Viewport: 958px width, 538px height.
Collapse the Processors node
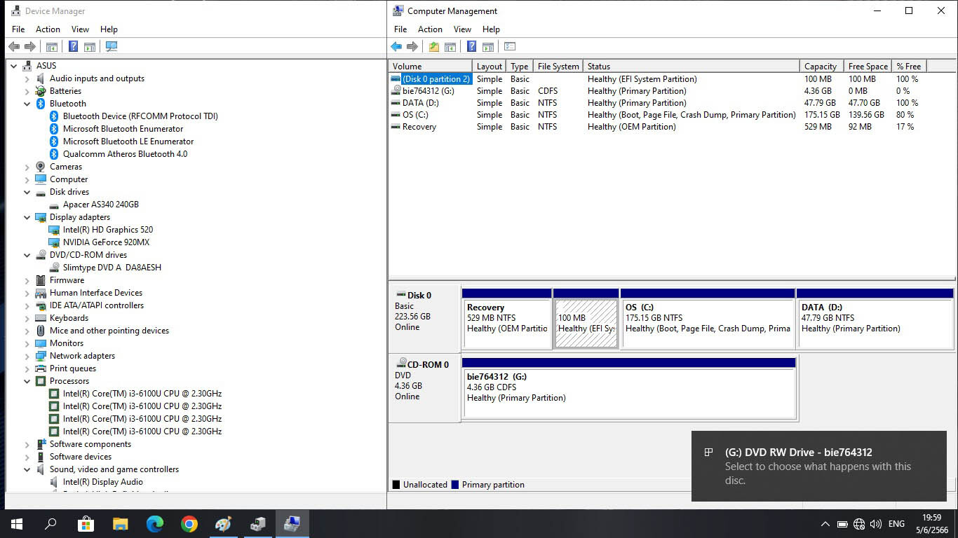click(27, 381)
